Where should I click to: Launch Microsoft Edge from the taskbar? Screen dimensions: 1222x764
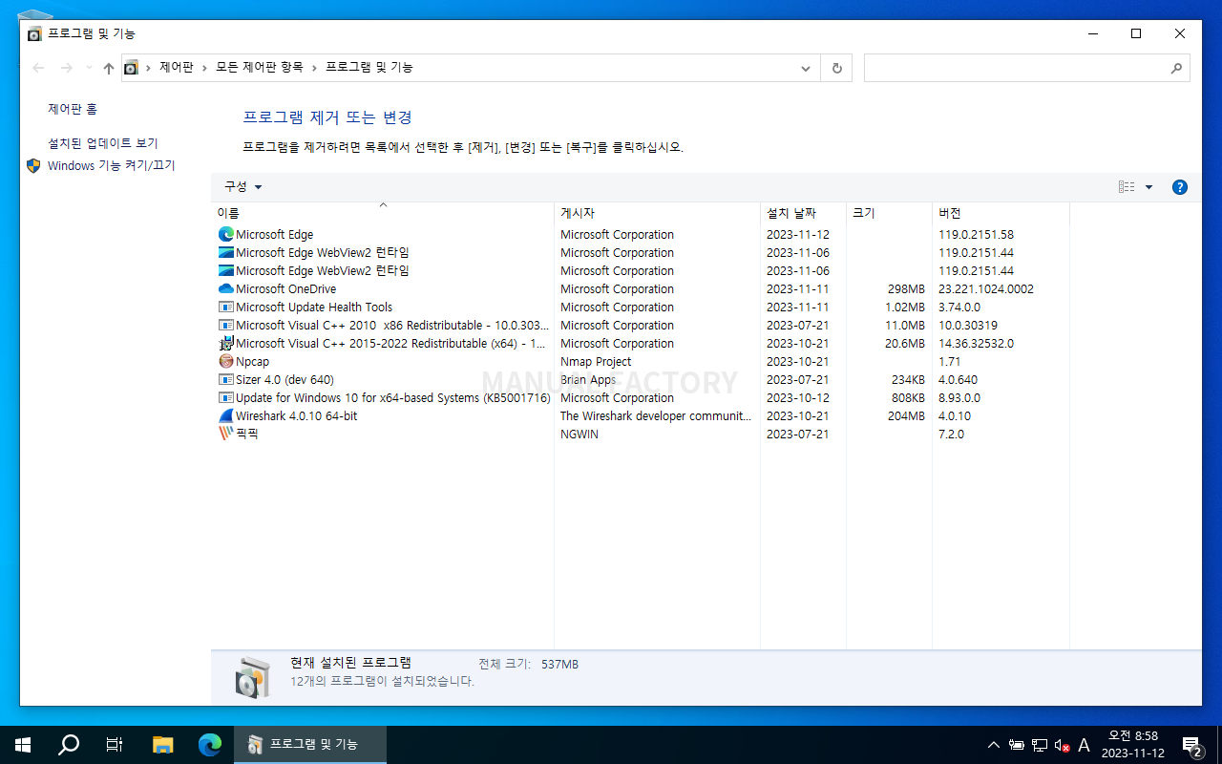click(210, 745)
